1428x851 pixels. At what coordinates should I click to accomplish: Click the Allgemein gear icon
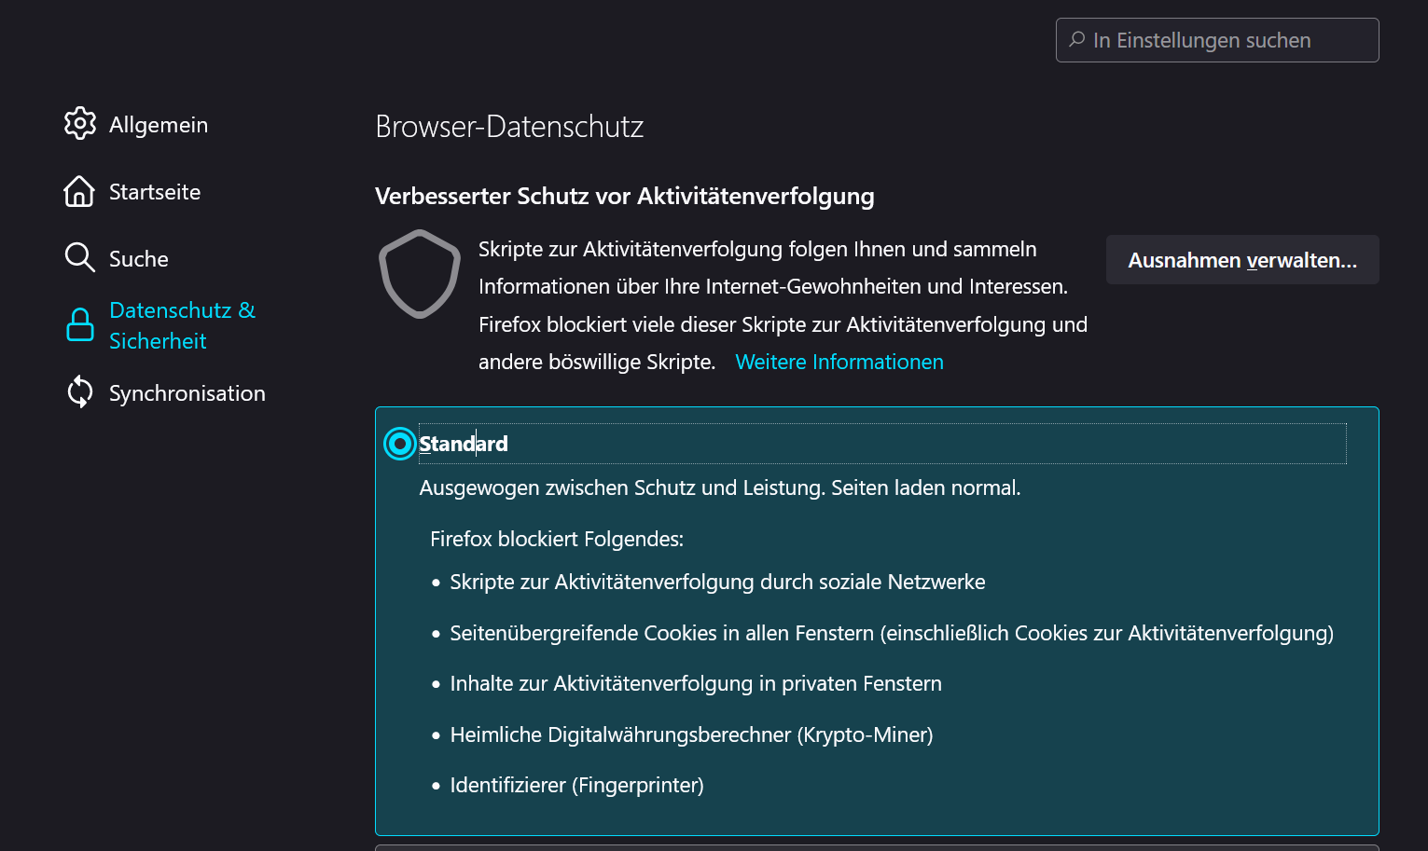[80, 124]
